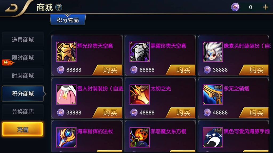Click the back arrow icon
273x153 pixels.
pos(11,8)
